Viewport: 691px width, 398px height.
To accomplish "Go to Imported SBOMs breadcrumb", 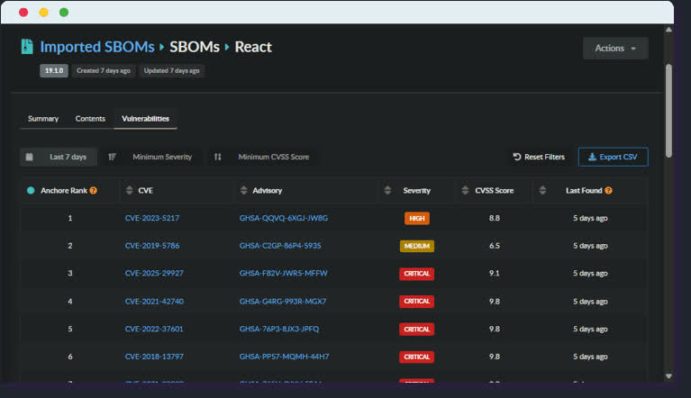I will pos(98,47).
